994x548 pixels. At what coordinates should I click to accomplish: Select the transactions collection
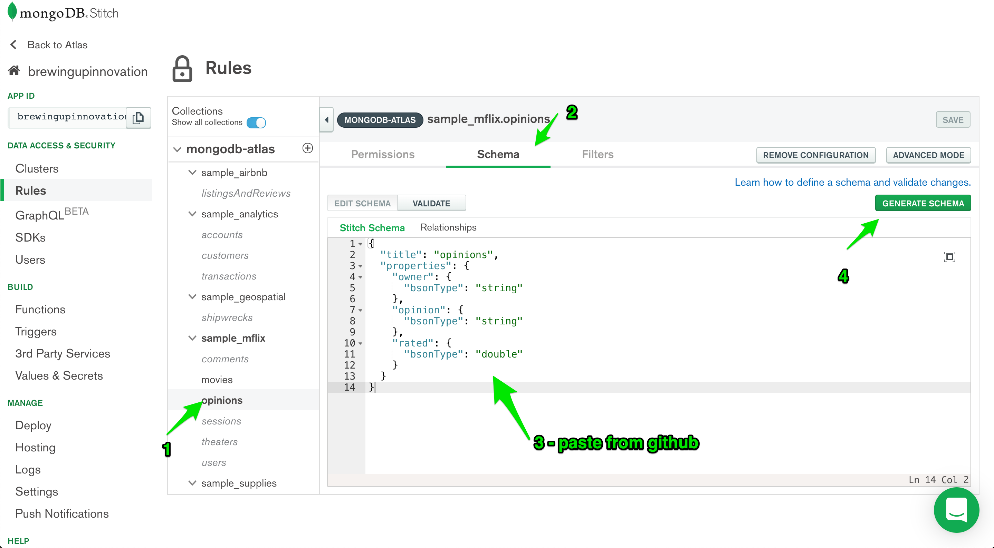click(x=229, y=276)
